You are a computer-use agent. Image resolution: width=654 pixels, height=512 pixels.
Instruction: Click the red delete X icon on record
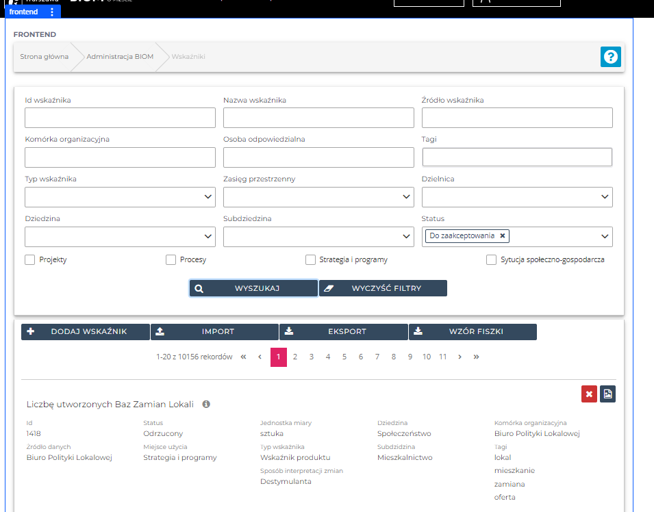(589, 394)
